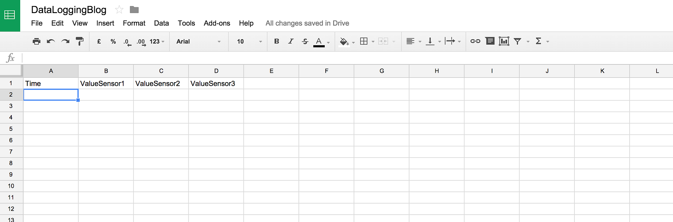Click the Insert chart icon
Screen dimensions: 673x222
[x=504, y=41]
